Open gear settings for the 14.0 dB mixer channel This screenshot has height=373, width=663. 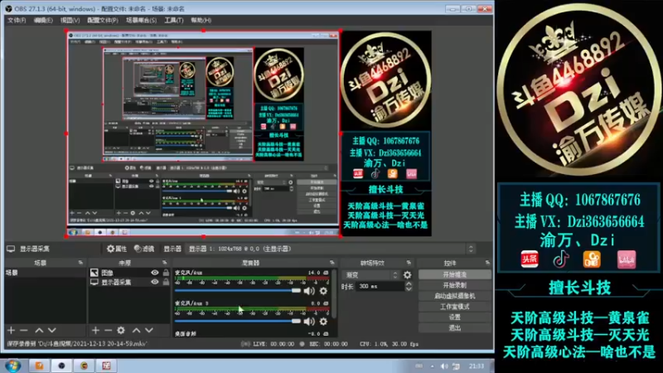(323, 291)
